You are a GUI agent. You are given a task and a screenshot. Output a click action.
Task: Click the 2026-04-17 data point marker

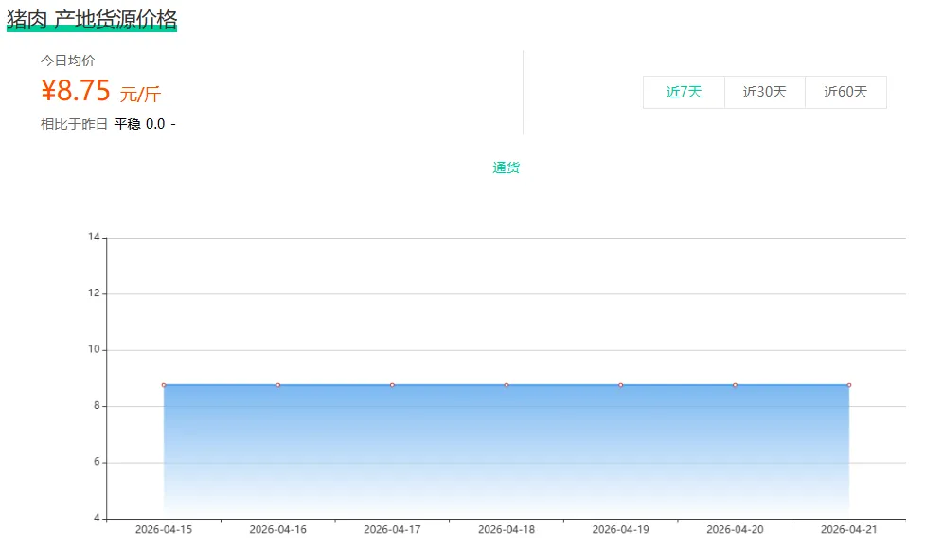click(x=392, y=385)
